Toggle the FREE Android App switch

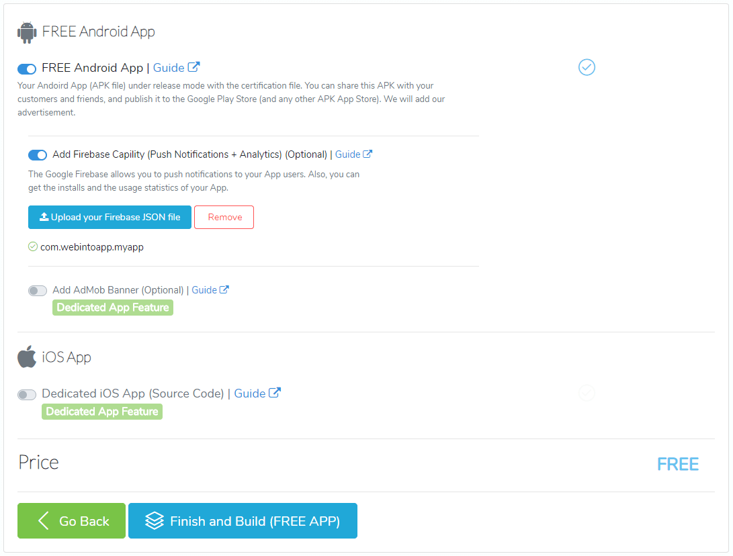point(27,69)
